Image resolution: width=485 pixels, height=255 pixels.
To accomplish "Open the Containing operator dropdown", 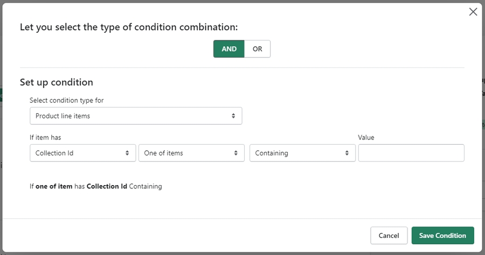I will pyautogui.click(x=302, y=153).
